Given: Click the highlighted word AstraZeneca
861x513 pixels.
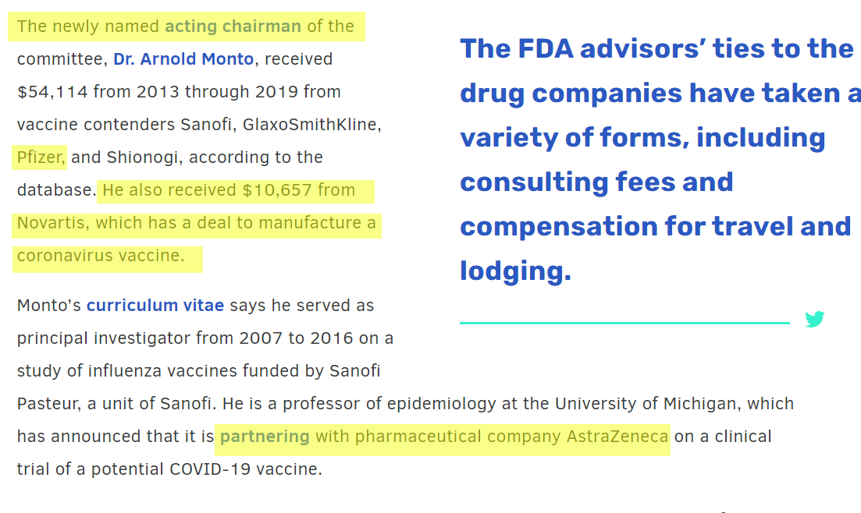Looking at the screenshot, I should click(617, 437).
